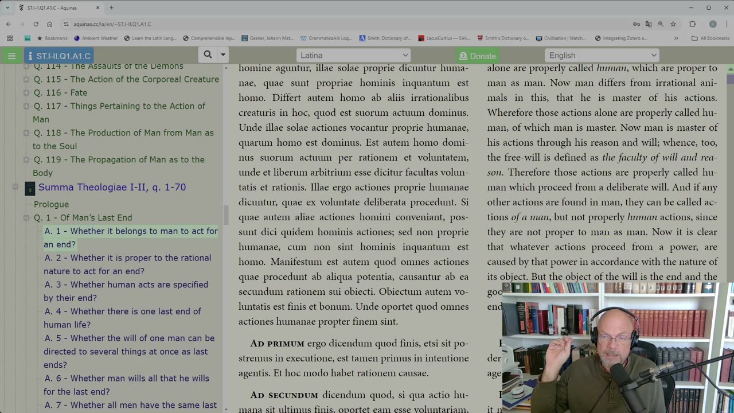Open the LacusCurtius bookmark
Image resolution: width=734 pixels, height=413 pixels.
(444, 38)
